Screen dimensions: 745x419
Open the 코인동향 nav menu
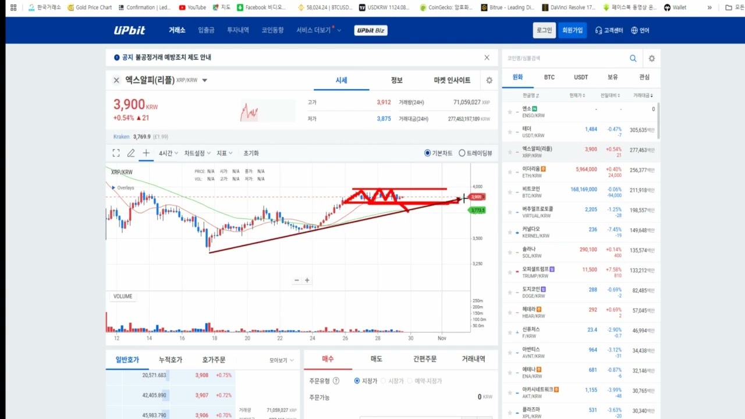[x=272, y=30]
